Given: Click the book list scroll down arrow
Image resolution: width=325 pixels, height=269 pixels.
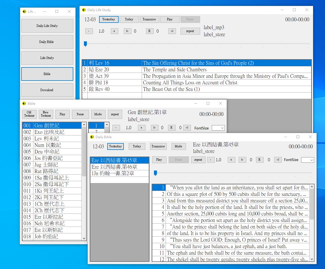Looking at the screenshot, I should coord(84,239).
